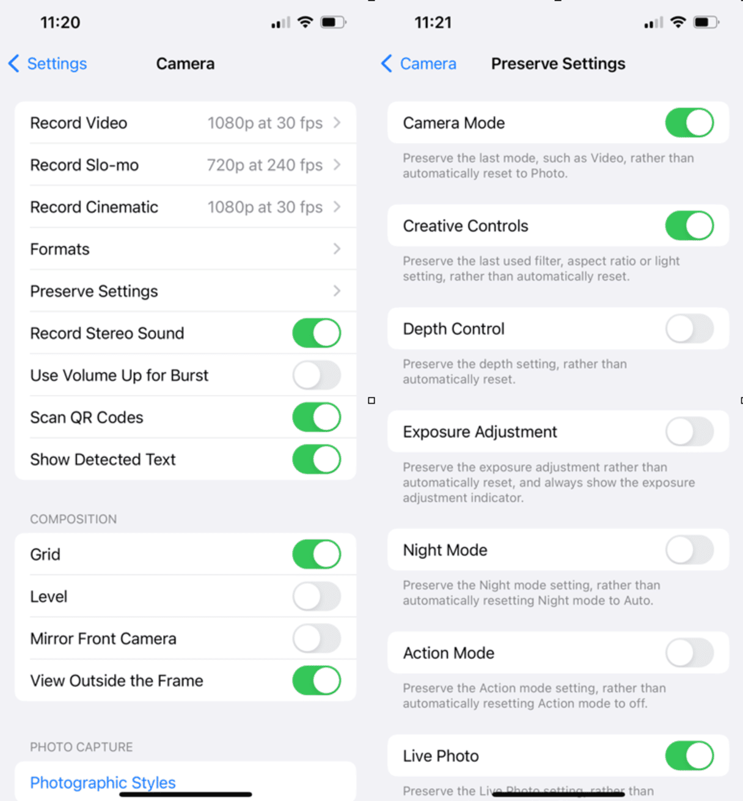Tap the Wi-Fi icon on left phone
Image resolution: width=743 pixels, height=801 pixels.
coord(305,23)
